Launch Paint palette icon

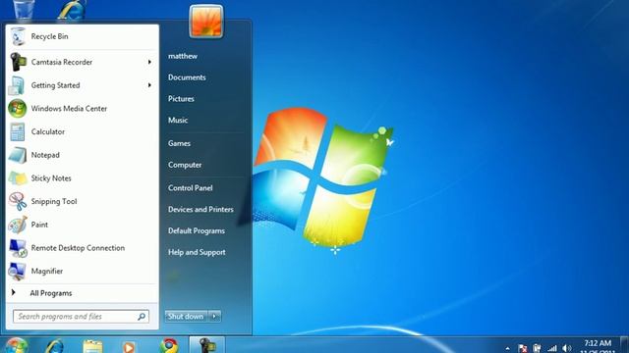pyautogui.click(x=18, y=225)
